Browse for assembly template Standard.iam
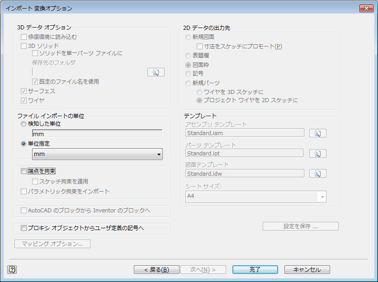Image resolution: width=378 pixels, height=282 pixels. 317,133
